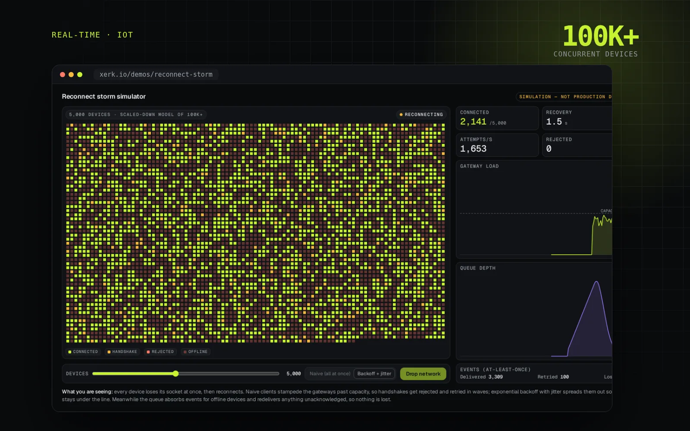Click the Offline legend chip
The image size is (690, 431).
(x=196, y=352)
